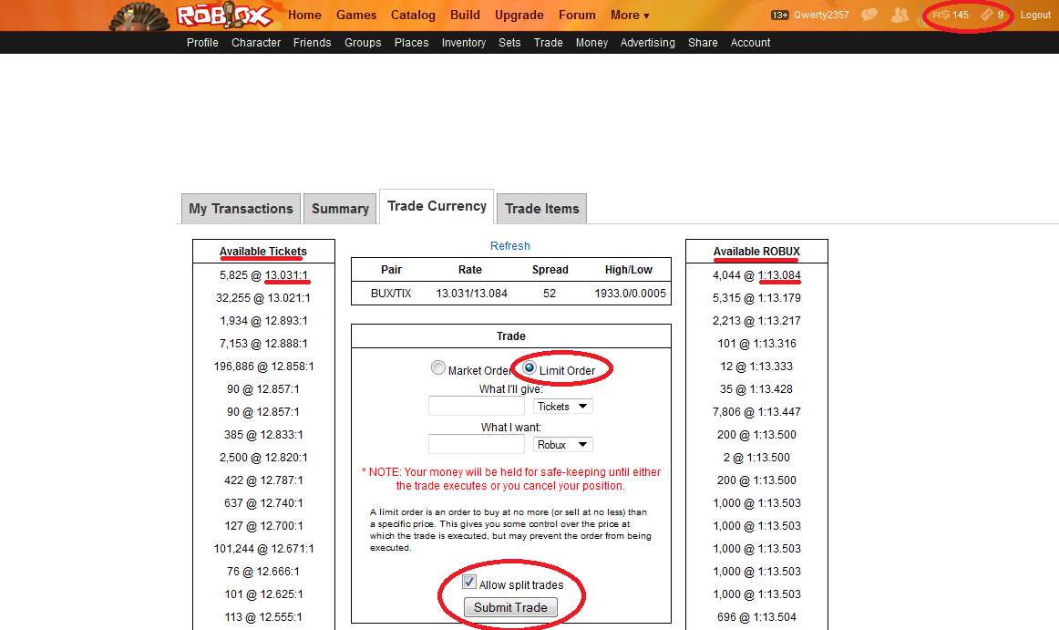Click the 13+ age badge
The image size is (1059, 630).
click(x=780, y=15)
